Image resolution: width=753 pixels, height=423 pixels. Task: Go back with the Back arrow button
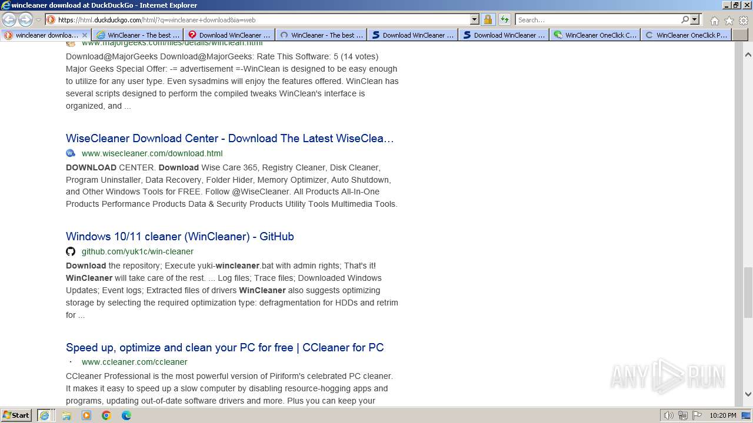pos(9,19)
